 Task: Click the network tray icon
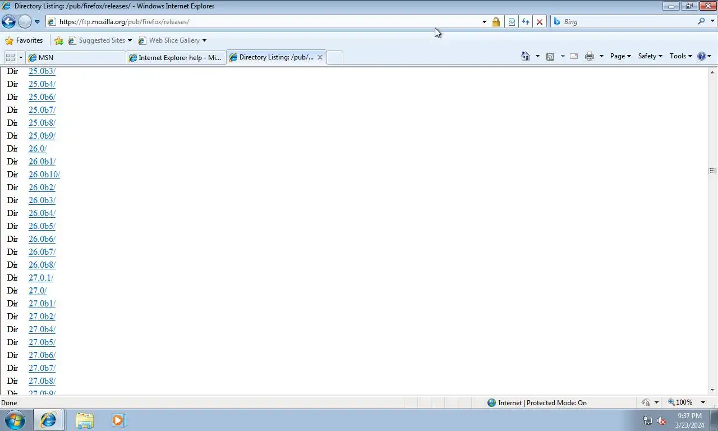[x=648, y=420]
